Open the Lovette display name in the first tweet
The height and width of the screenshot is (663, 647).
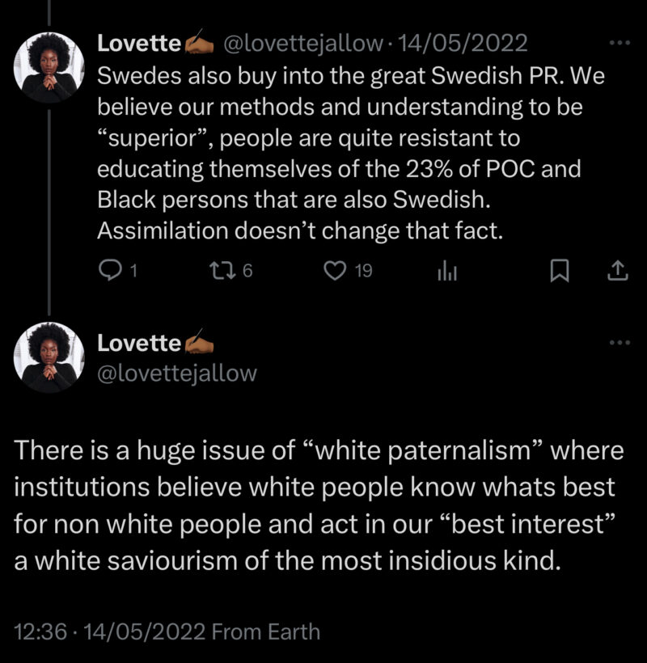pyautogui.click(x=139, y=44)
